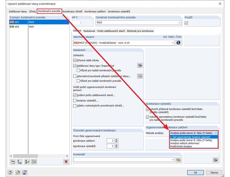Screen dimensions: 230x177
Task: Toggle Příznivé stálé účinky checkbox
Action: (75, 60)
